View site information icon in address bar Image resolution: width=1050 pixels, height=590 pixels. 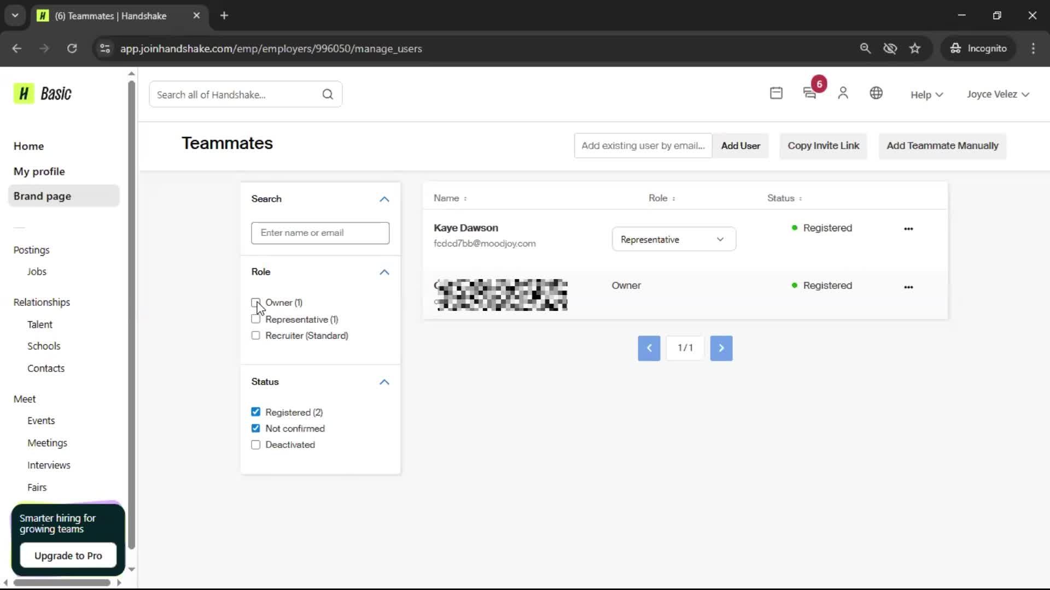pyautogui.click(x=105, y=49)
